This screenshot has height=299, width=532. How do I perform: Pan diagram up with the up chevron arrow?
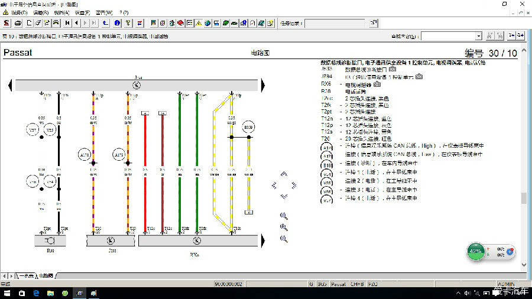tap(284, 174)
